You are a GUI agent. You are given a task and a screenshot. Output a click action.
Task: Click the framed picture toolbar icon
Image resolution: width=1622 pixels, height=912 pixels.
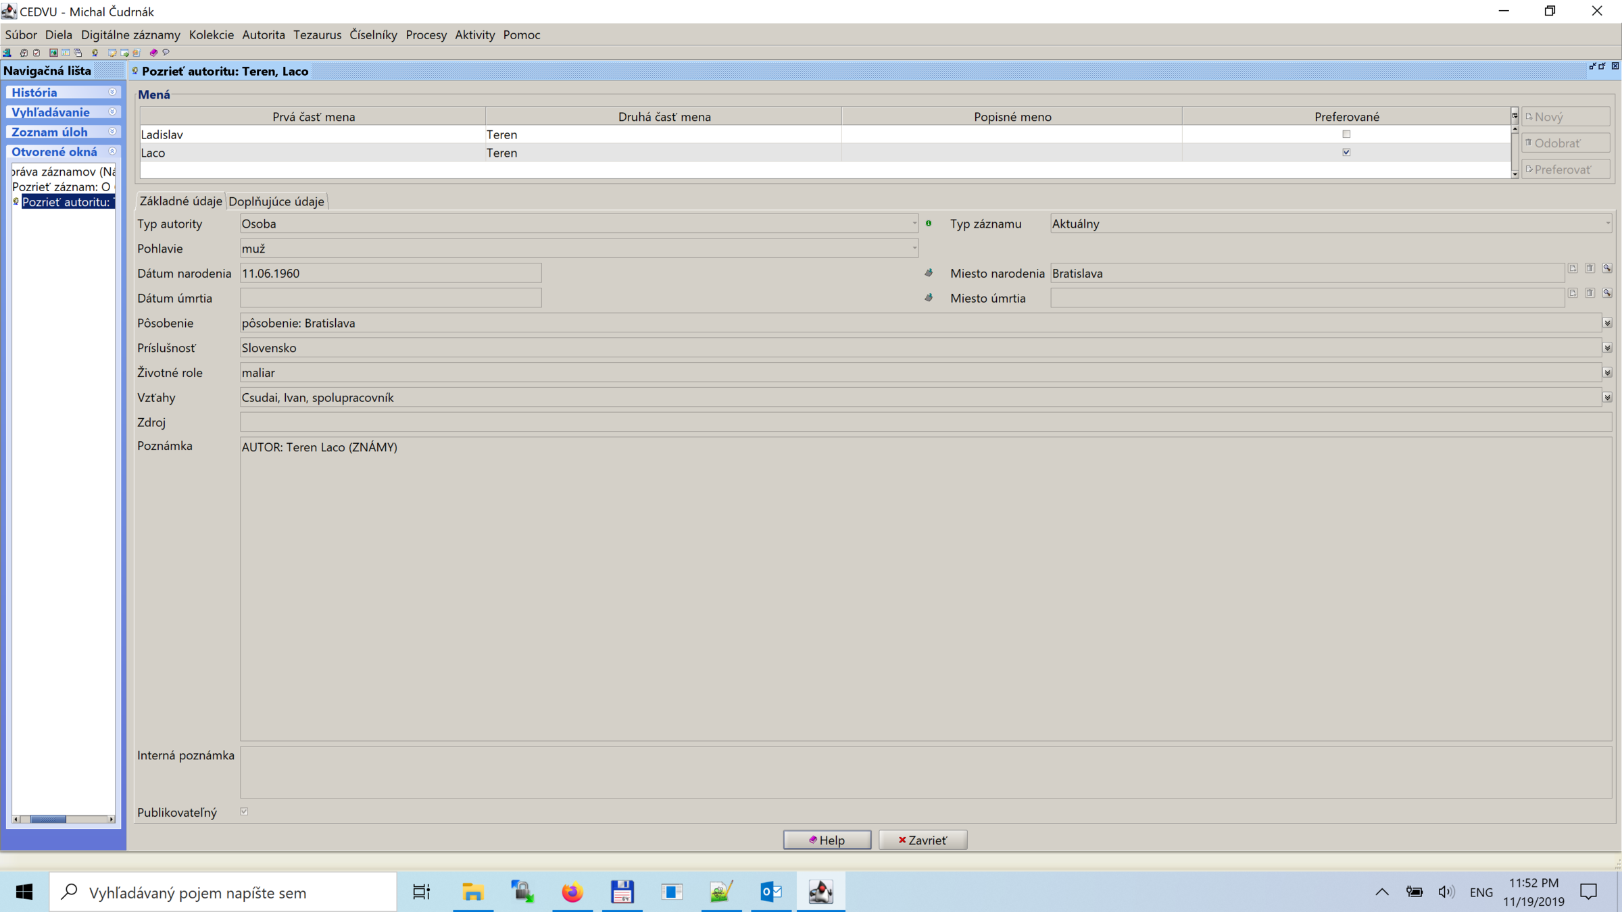coord(53,53)
